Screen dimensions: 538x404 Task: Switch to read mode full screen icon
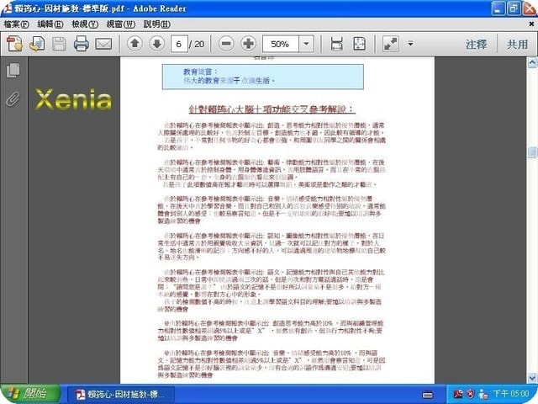[x=390, y=44]
